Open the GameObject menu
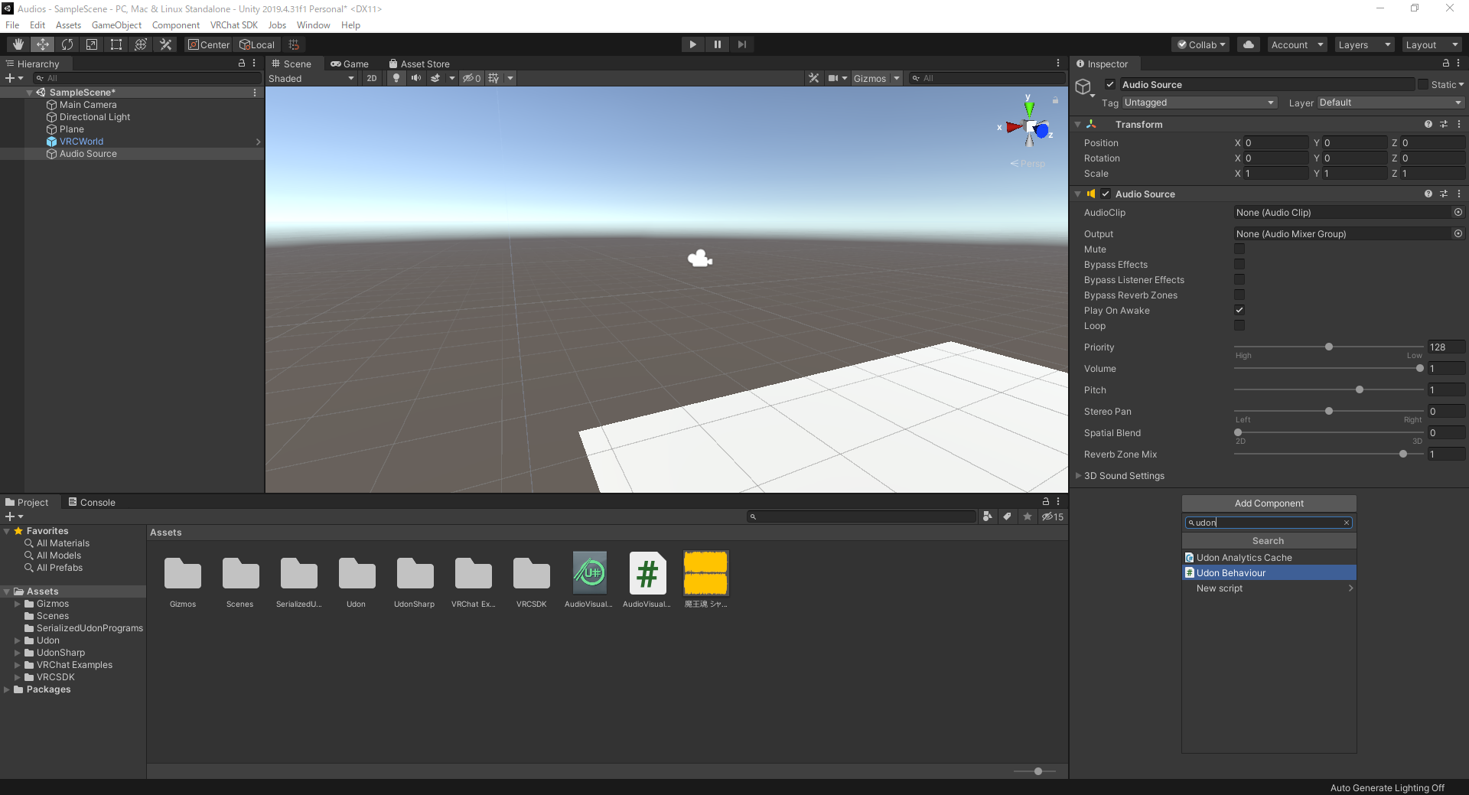This screenshot has height=795, width=1469. tap(116, 25)
